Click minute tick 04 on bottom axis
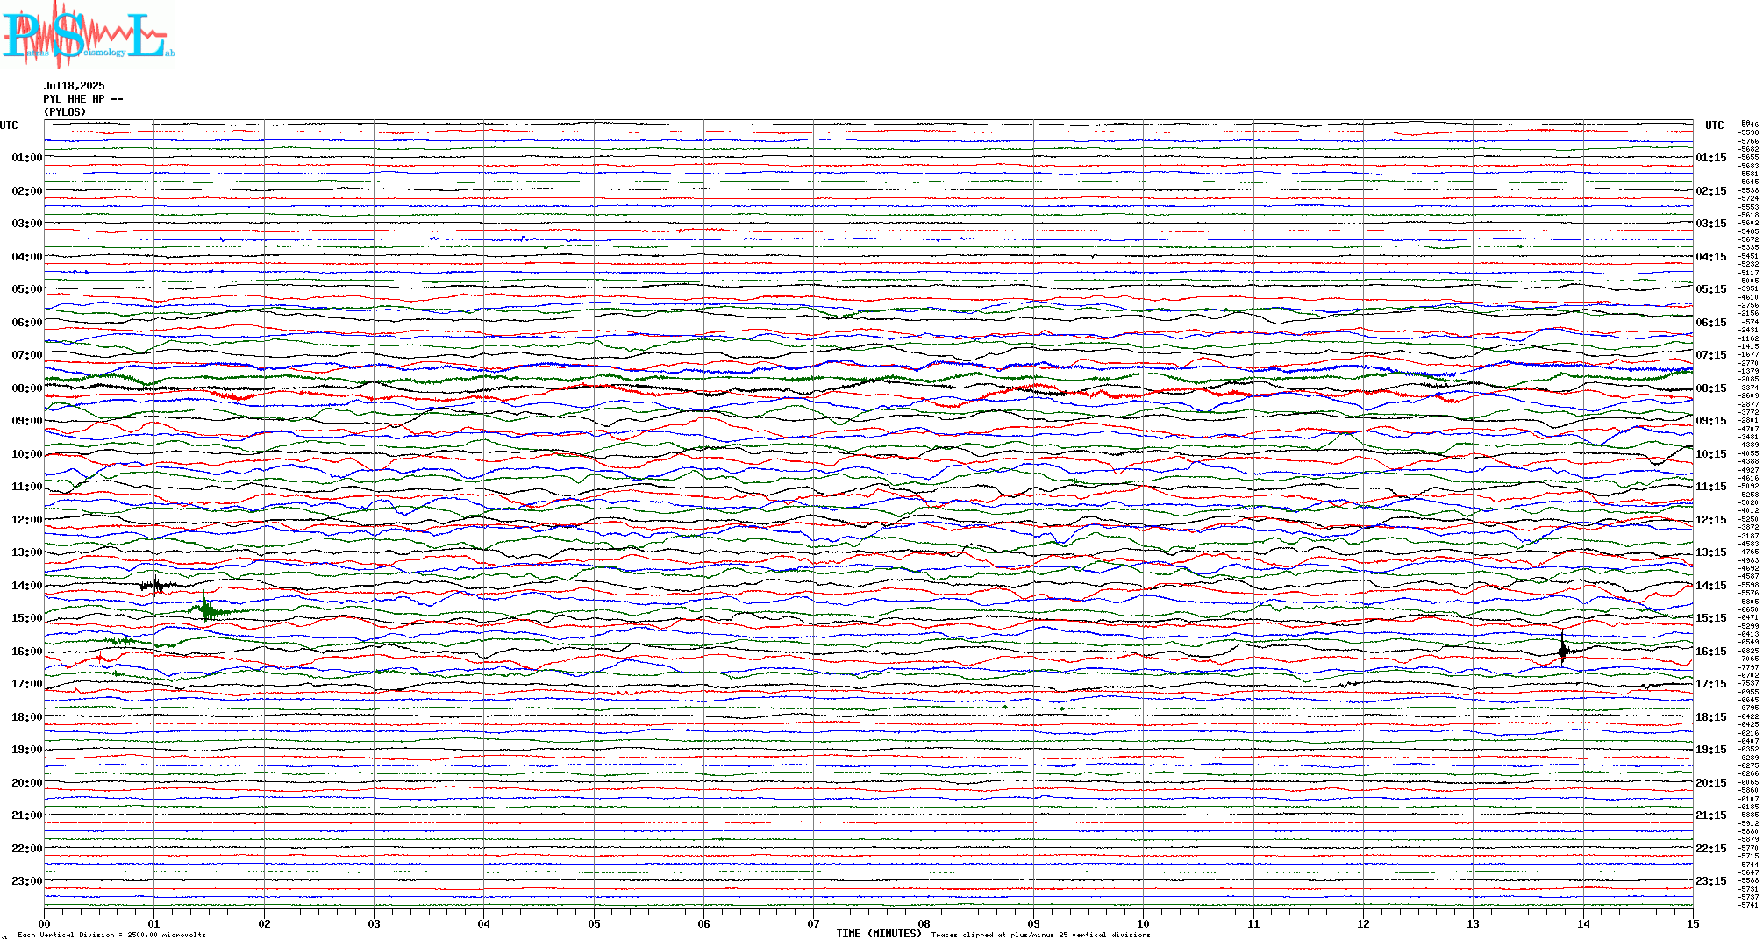Image resolution: width=1763 pixels, height=947 pixels. coord(484,923)
